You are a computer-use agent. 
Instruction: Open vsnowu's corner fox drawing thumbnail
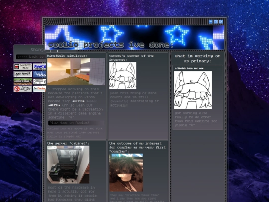point(123,76)
